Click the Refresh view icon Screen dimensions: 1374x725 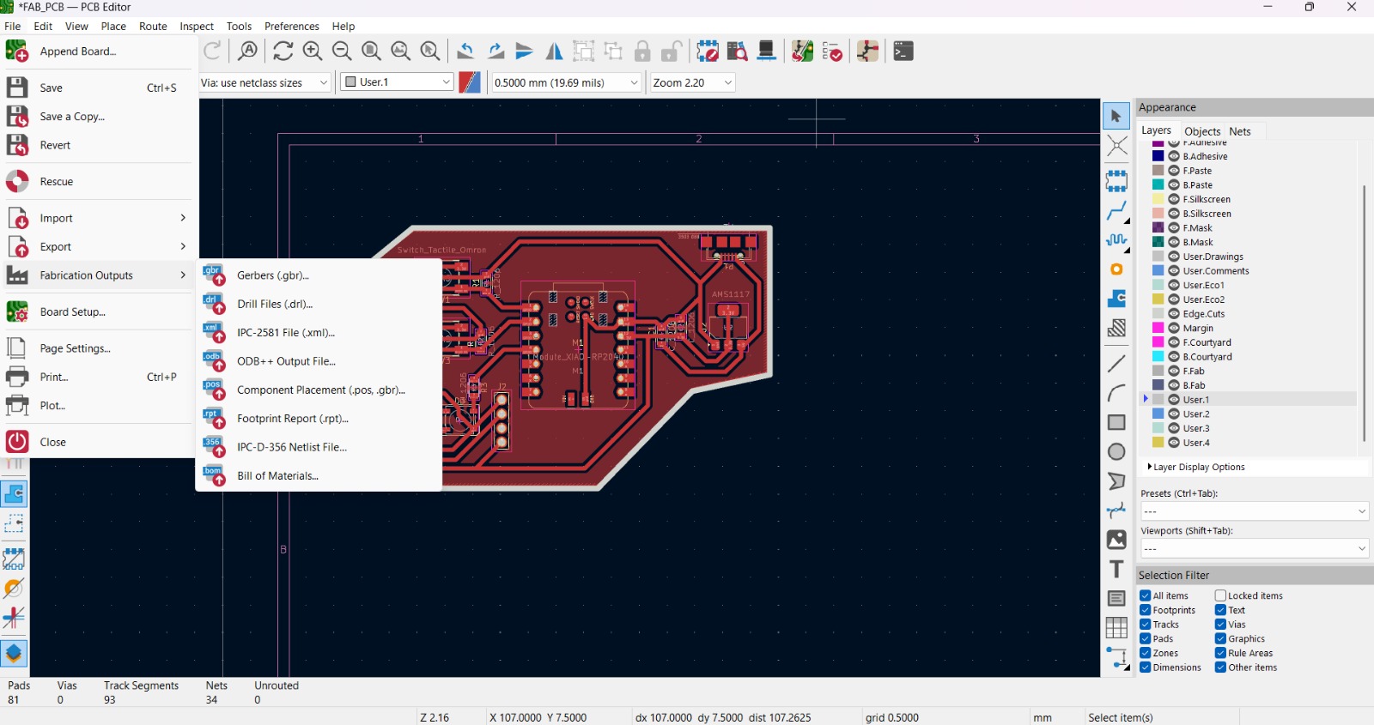pyautogui.click(x=283, y=51)
